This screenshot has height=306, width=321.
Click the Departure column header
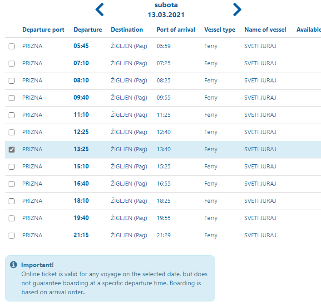point(88,30)
